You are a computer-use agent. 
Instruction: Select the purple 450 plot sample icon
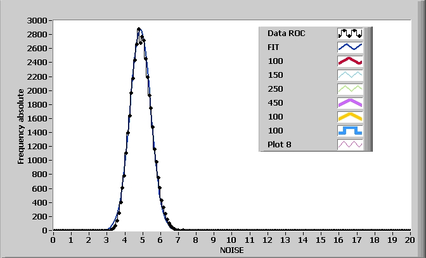click(x=350, y=103)
